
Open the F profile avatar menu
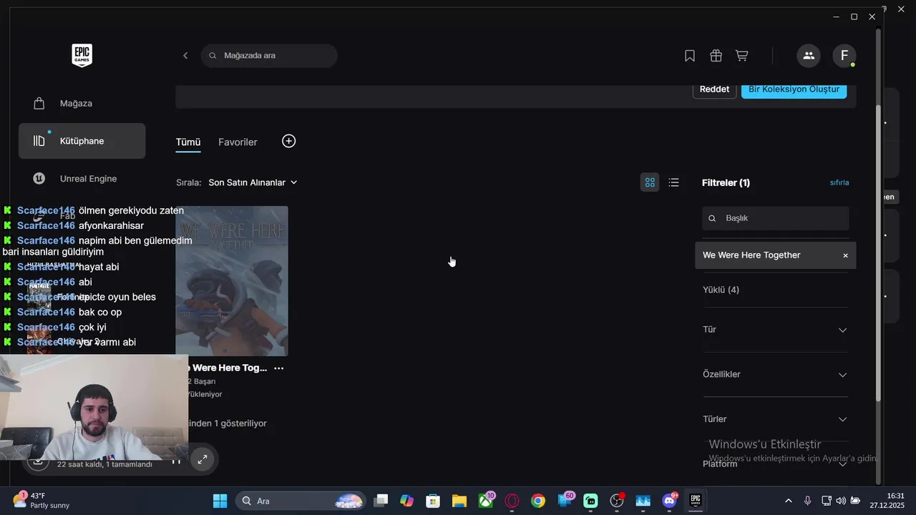844,56
